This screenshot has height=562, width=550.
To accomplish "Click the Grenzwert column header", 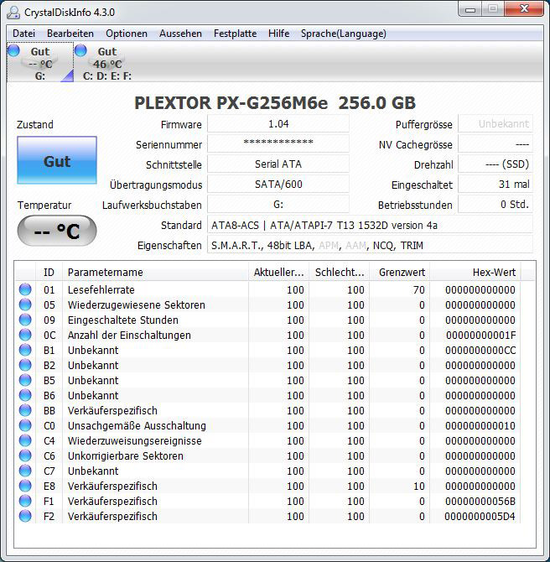I will tap(400, 273).
